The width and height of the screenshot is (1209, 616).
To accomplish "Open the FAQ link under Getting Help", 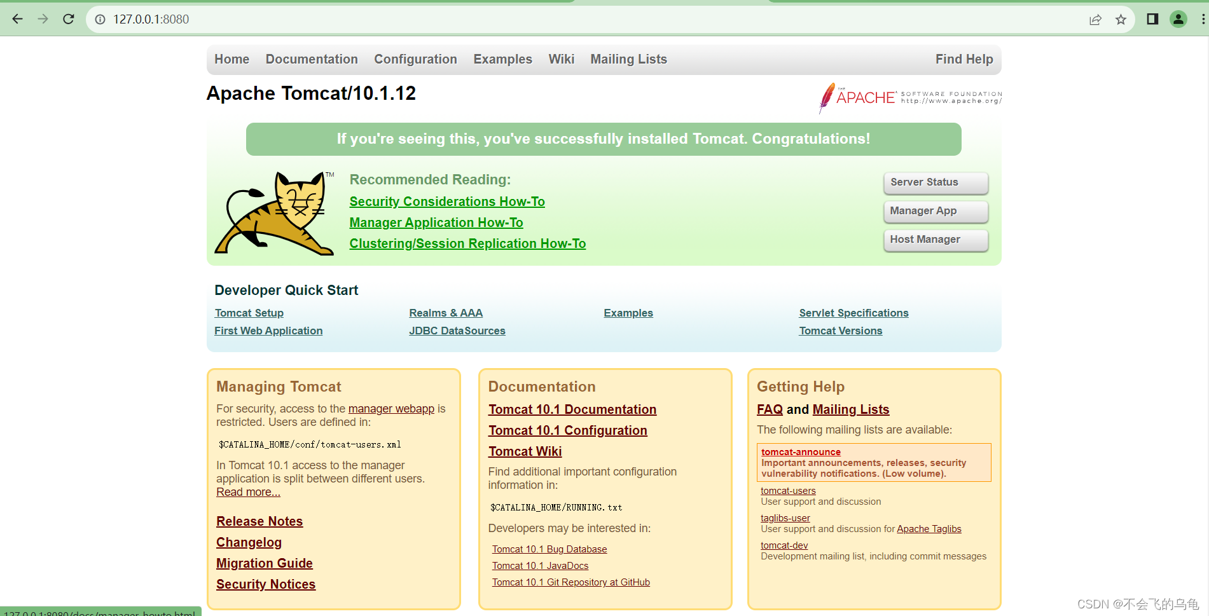I will tap(770, 409).
